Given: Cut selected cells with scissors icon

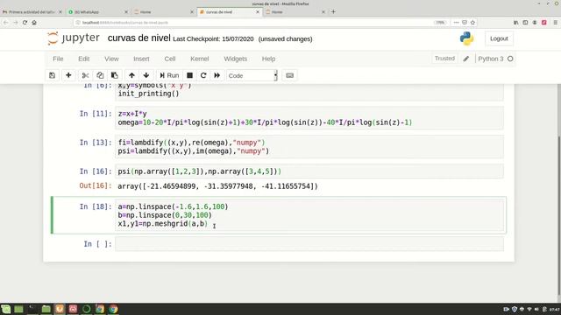Looking at the screenshot, I should [x=85, y=75].
